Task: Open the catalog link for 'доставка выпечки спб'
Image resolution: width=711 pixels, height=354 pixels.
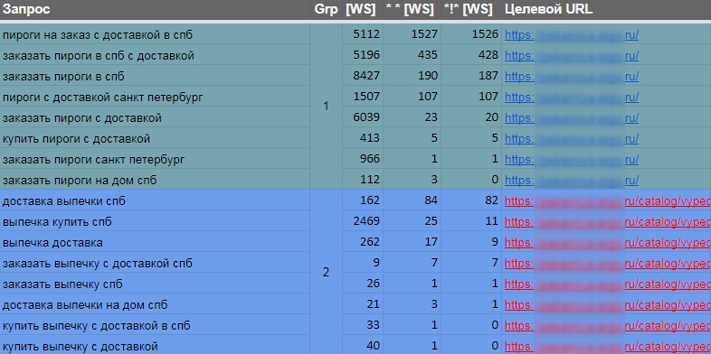Action: point(608,201)
